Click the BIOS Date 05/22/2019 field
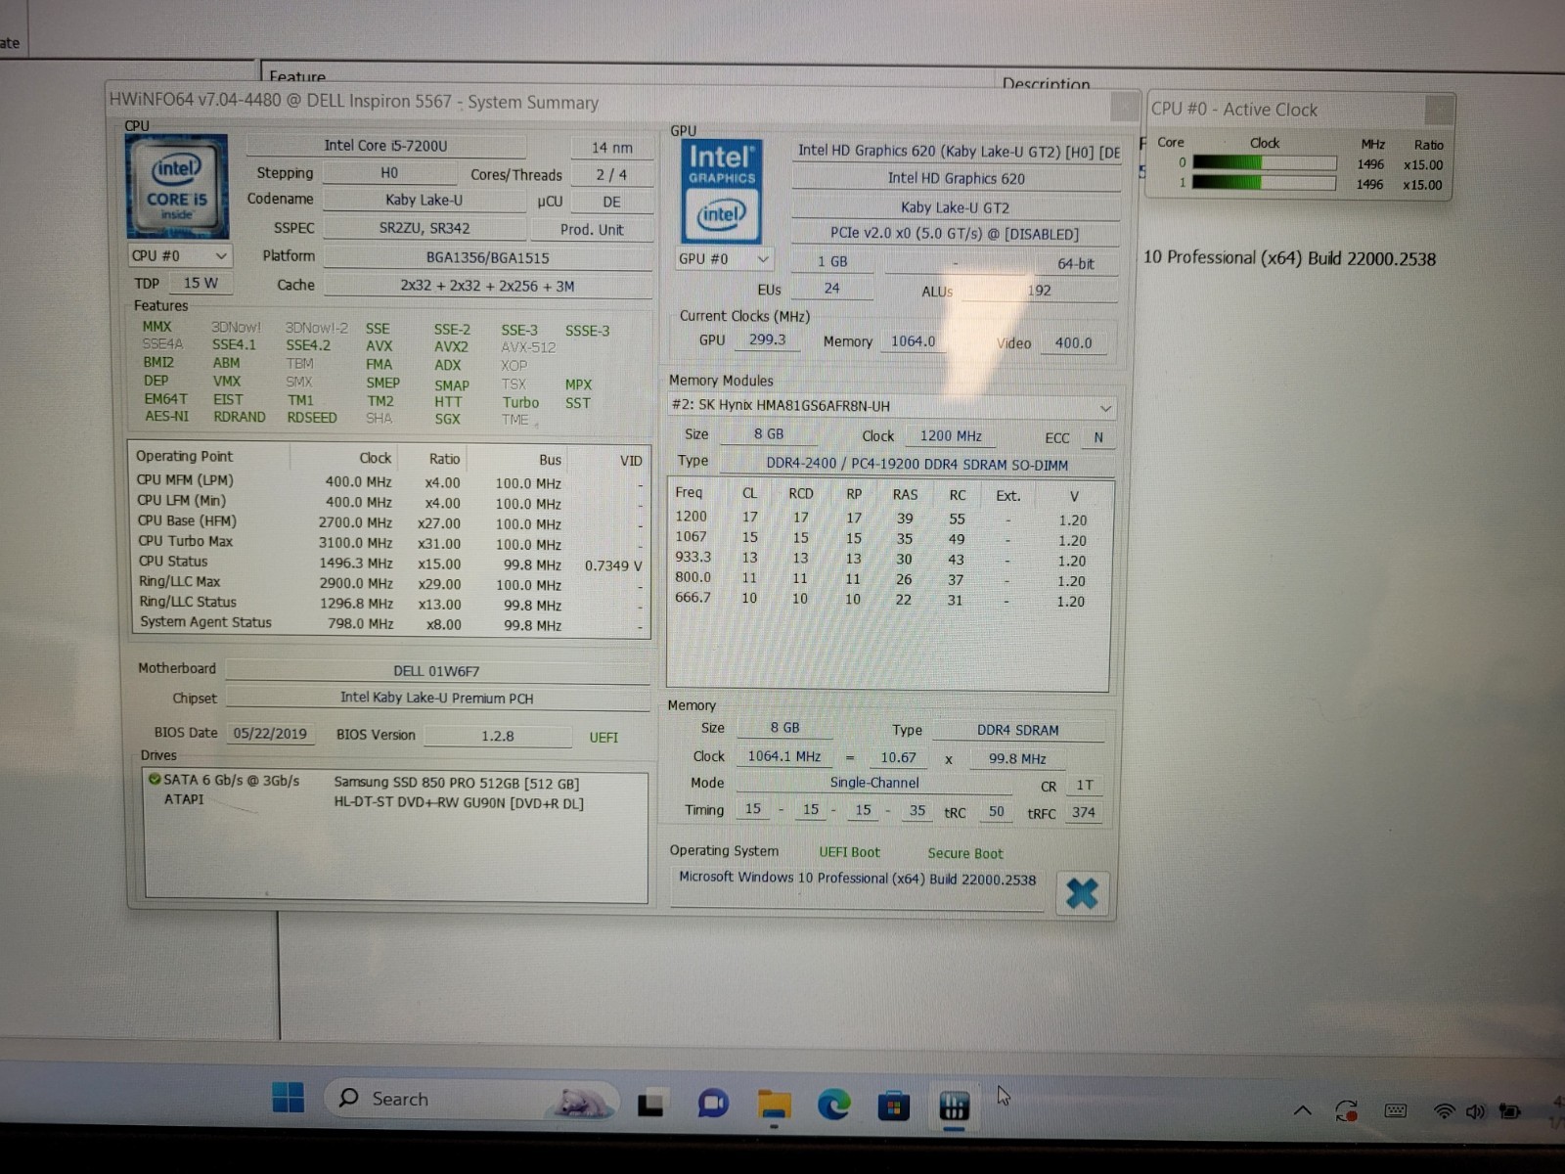 pos(270,734)
